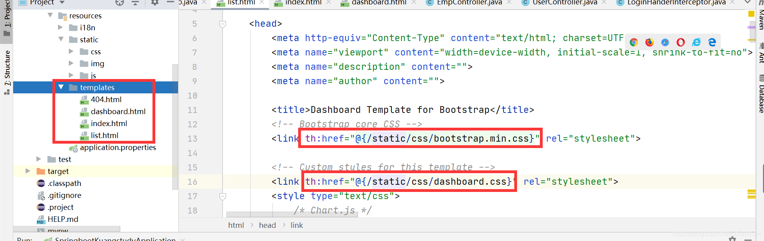Open preview in Internet Explorer

[696, 42]
